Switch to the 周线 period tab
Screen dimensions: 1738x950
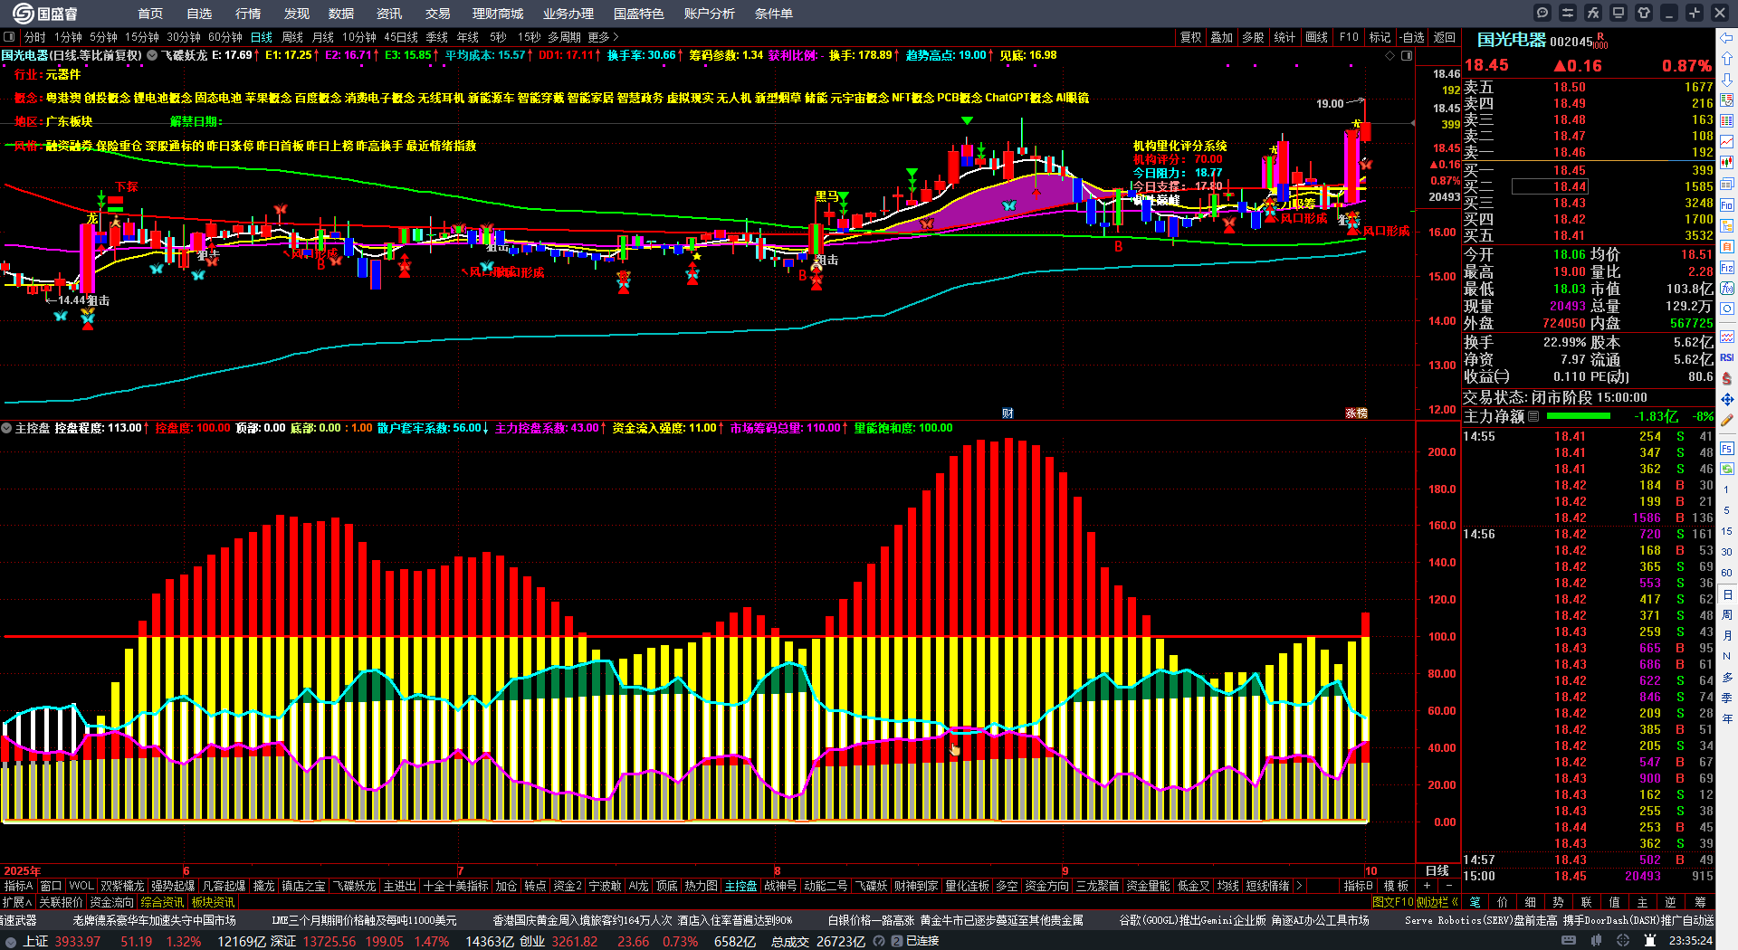pyautogui.click(x=292, y=37)
